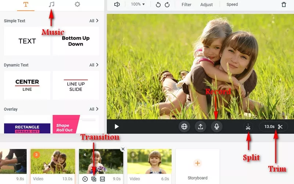Delete the clip with the trash icon
The width and height of the screenshot is (294, 184).
coord(284,4)
